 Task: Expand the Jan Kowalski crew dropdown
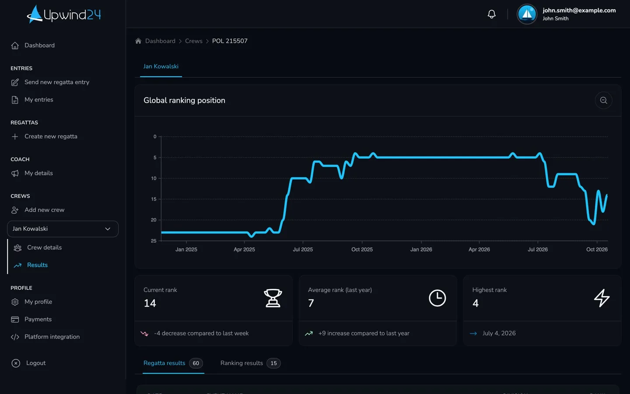click(63, 229)
